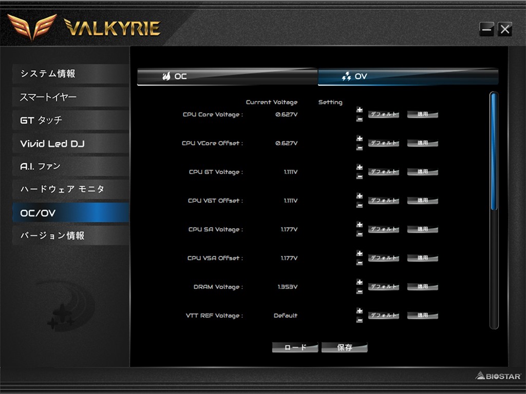Select OC/OV in the sidebar
The image size is (526, 394).
click(x=71, y=212)
